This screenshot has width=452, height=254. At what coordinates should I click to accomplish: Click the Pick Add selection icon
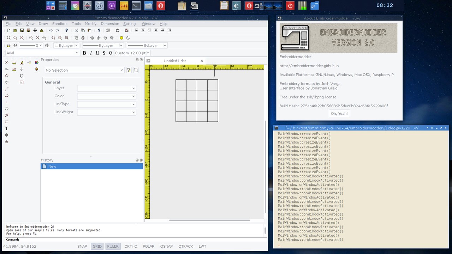pos(136,70)
